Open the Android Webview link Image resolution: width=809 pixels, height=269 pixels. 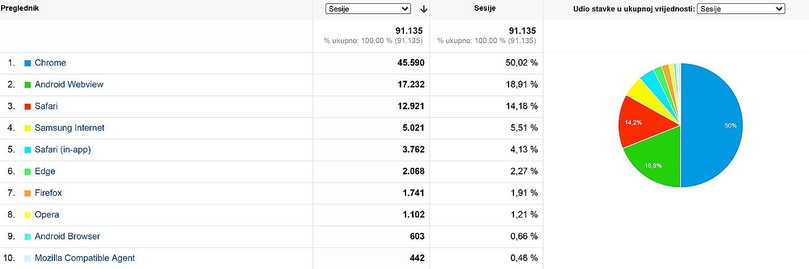click(69, 84)
